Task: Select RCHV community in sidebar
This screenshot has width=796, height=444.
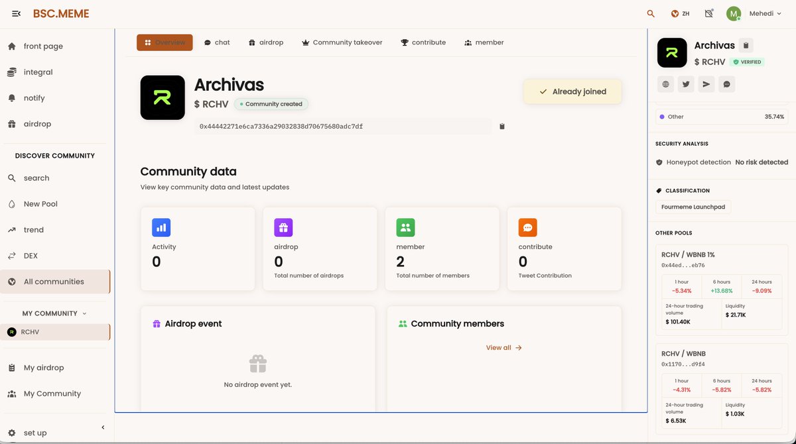Action: [55, 332]
